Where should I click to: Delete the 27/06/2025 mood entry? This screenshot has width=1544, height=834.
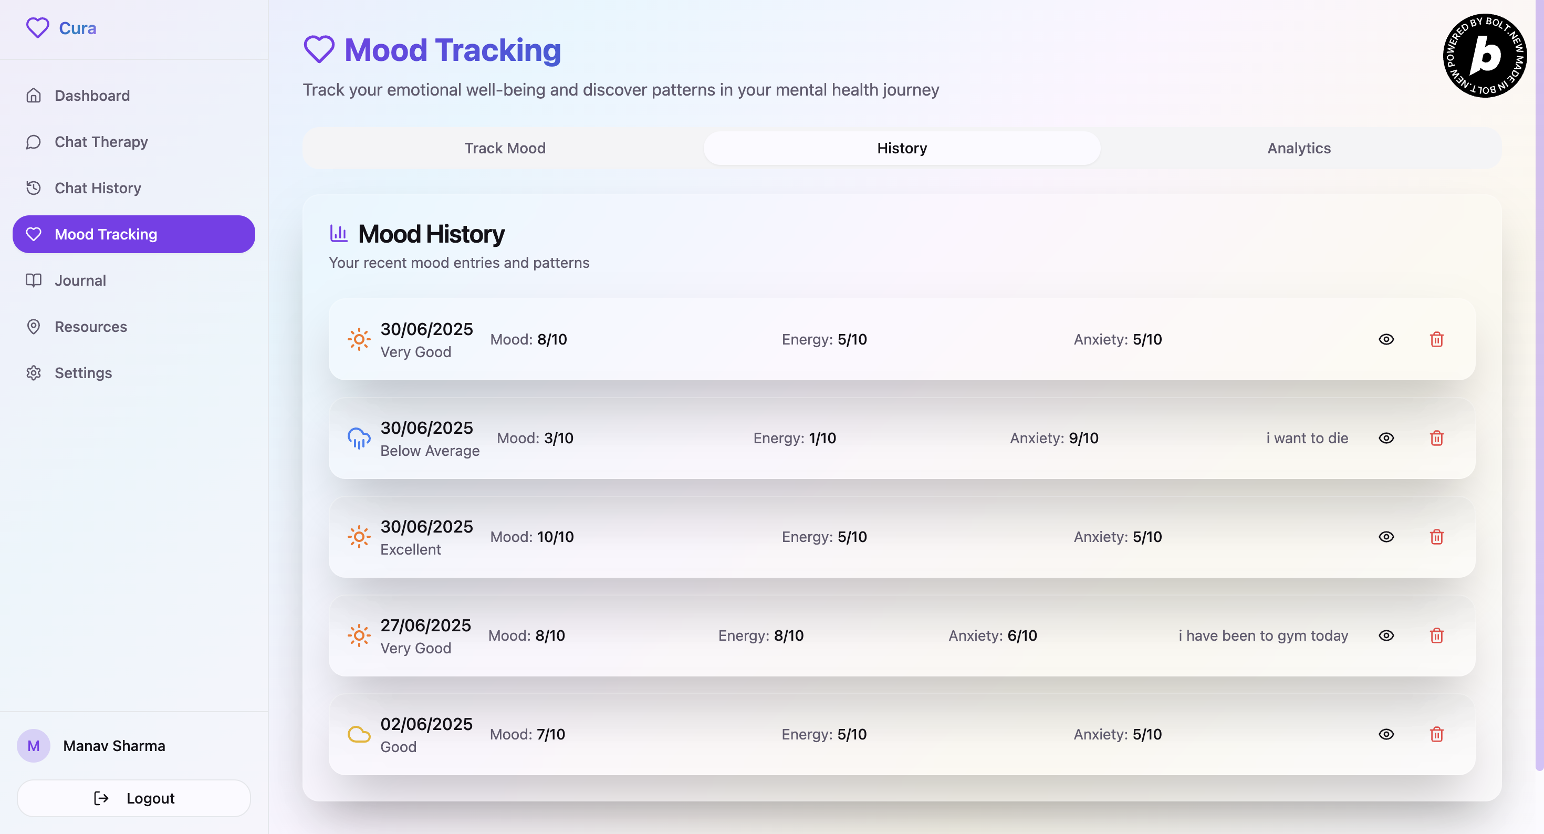pyautogui.click(x=1436, y=635)
